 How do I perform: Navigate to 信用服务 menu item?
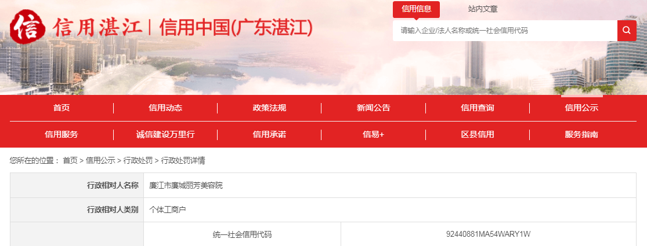click(62, 134)
